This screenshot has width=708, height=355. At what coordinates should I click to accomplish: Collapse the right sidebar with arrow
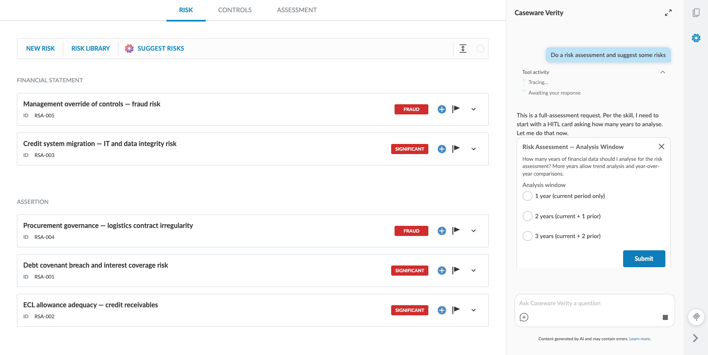[x=695, y=338]
